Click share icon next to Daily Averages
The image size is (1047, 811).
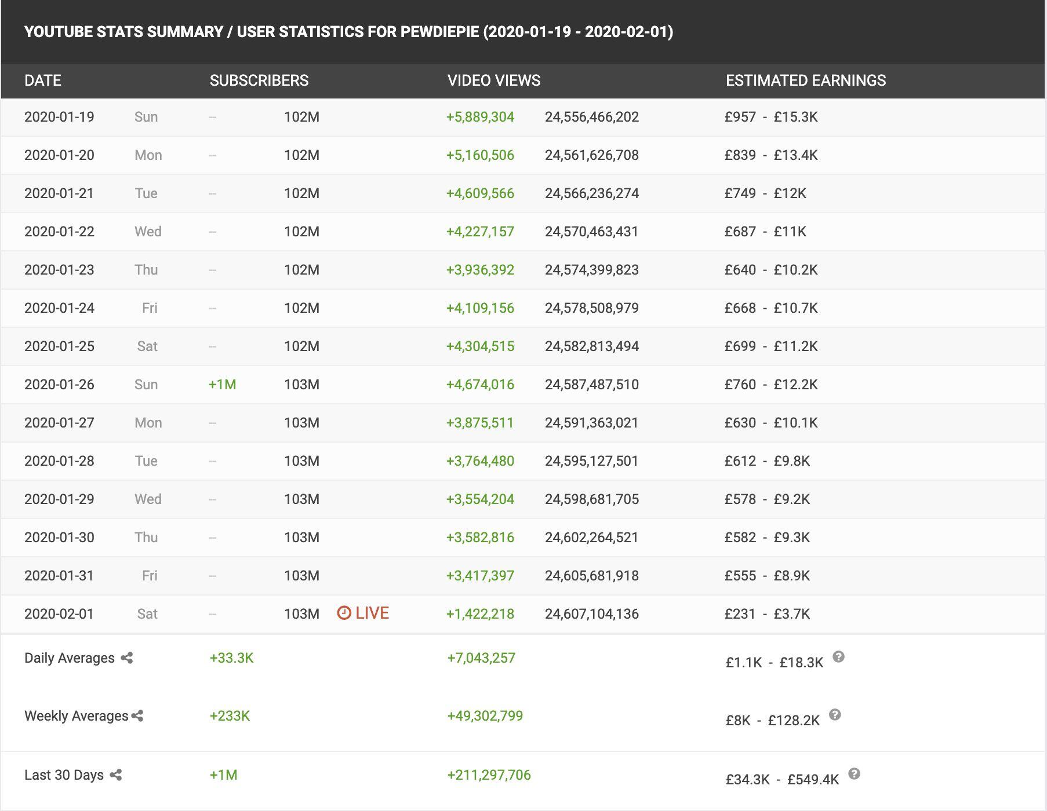[127, 658]
